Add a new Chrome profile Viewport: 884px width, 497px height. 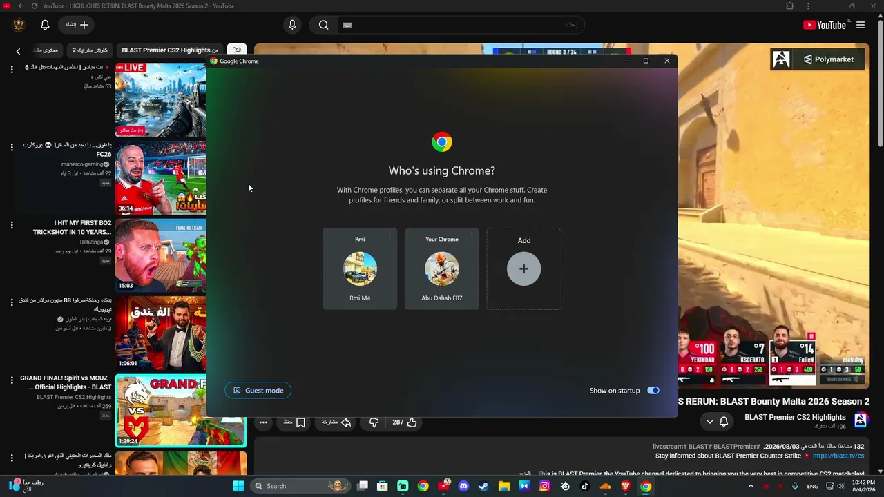pos(524,269)
